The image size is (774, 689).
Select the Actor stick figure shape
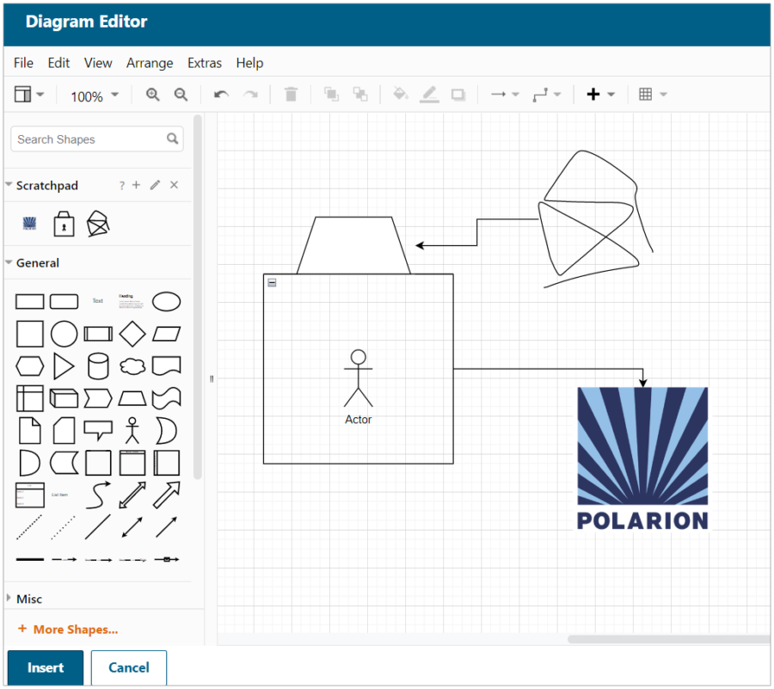[x=132, y=431]
